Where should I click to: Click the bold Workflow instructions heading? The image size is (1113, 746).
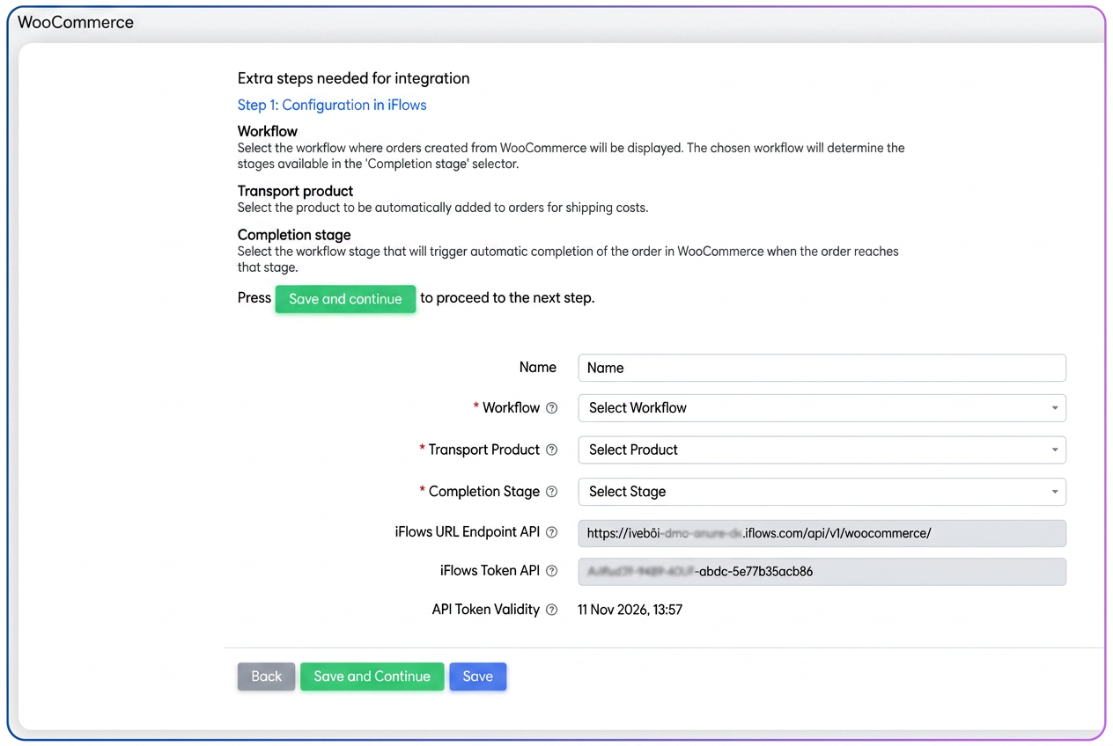268,131
